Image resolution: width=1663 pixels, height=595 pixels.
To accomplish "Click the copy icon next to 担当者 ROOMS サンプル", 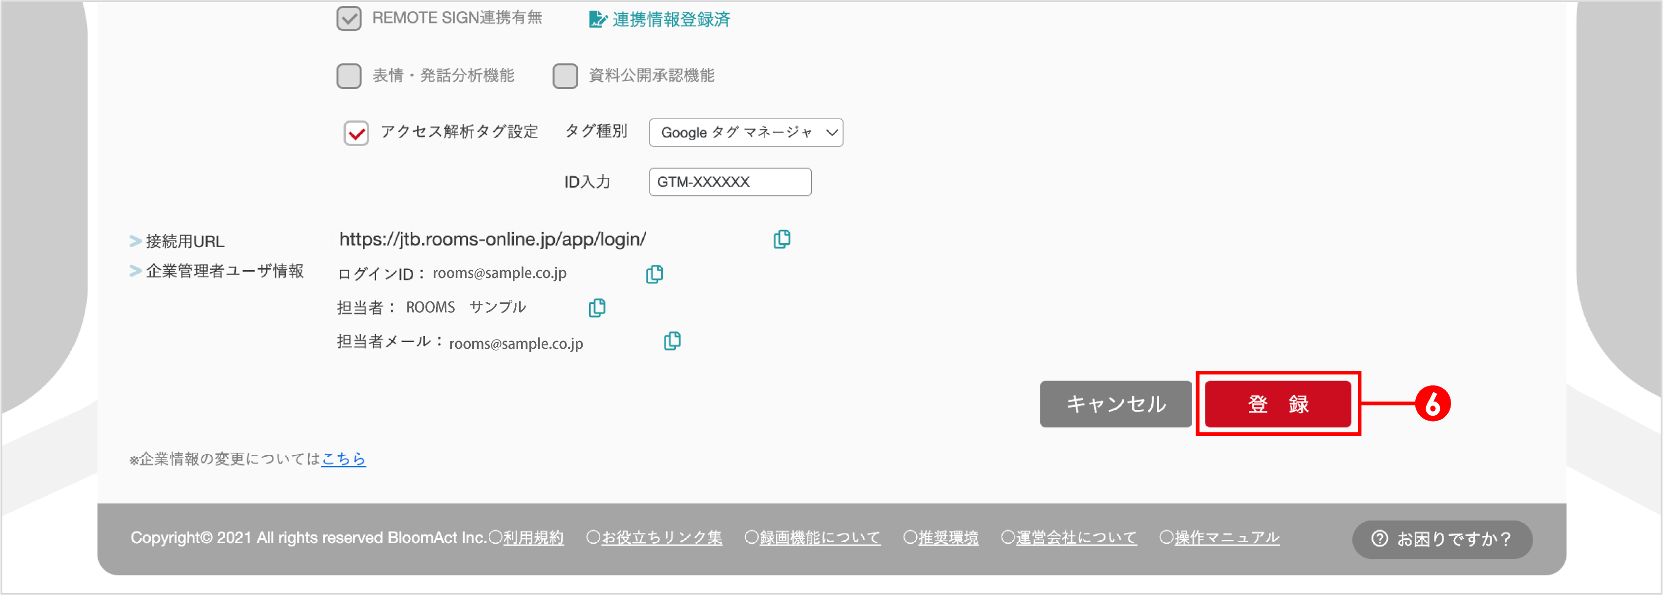I will tap(596, 308).
